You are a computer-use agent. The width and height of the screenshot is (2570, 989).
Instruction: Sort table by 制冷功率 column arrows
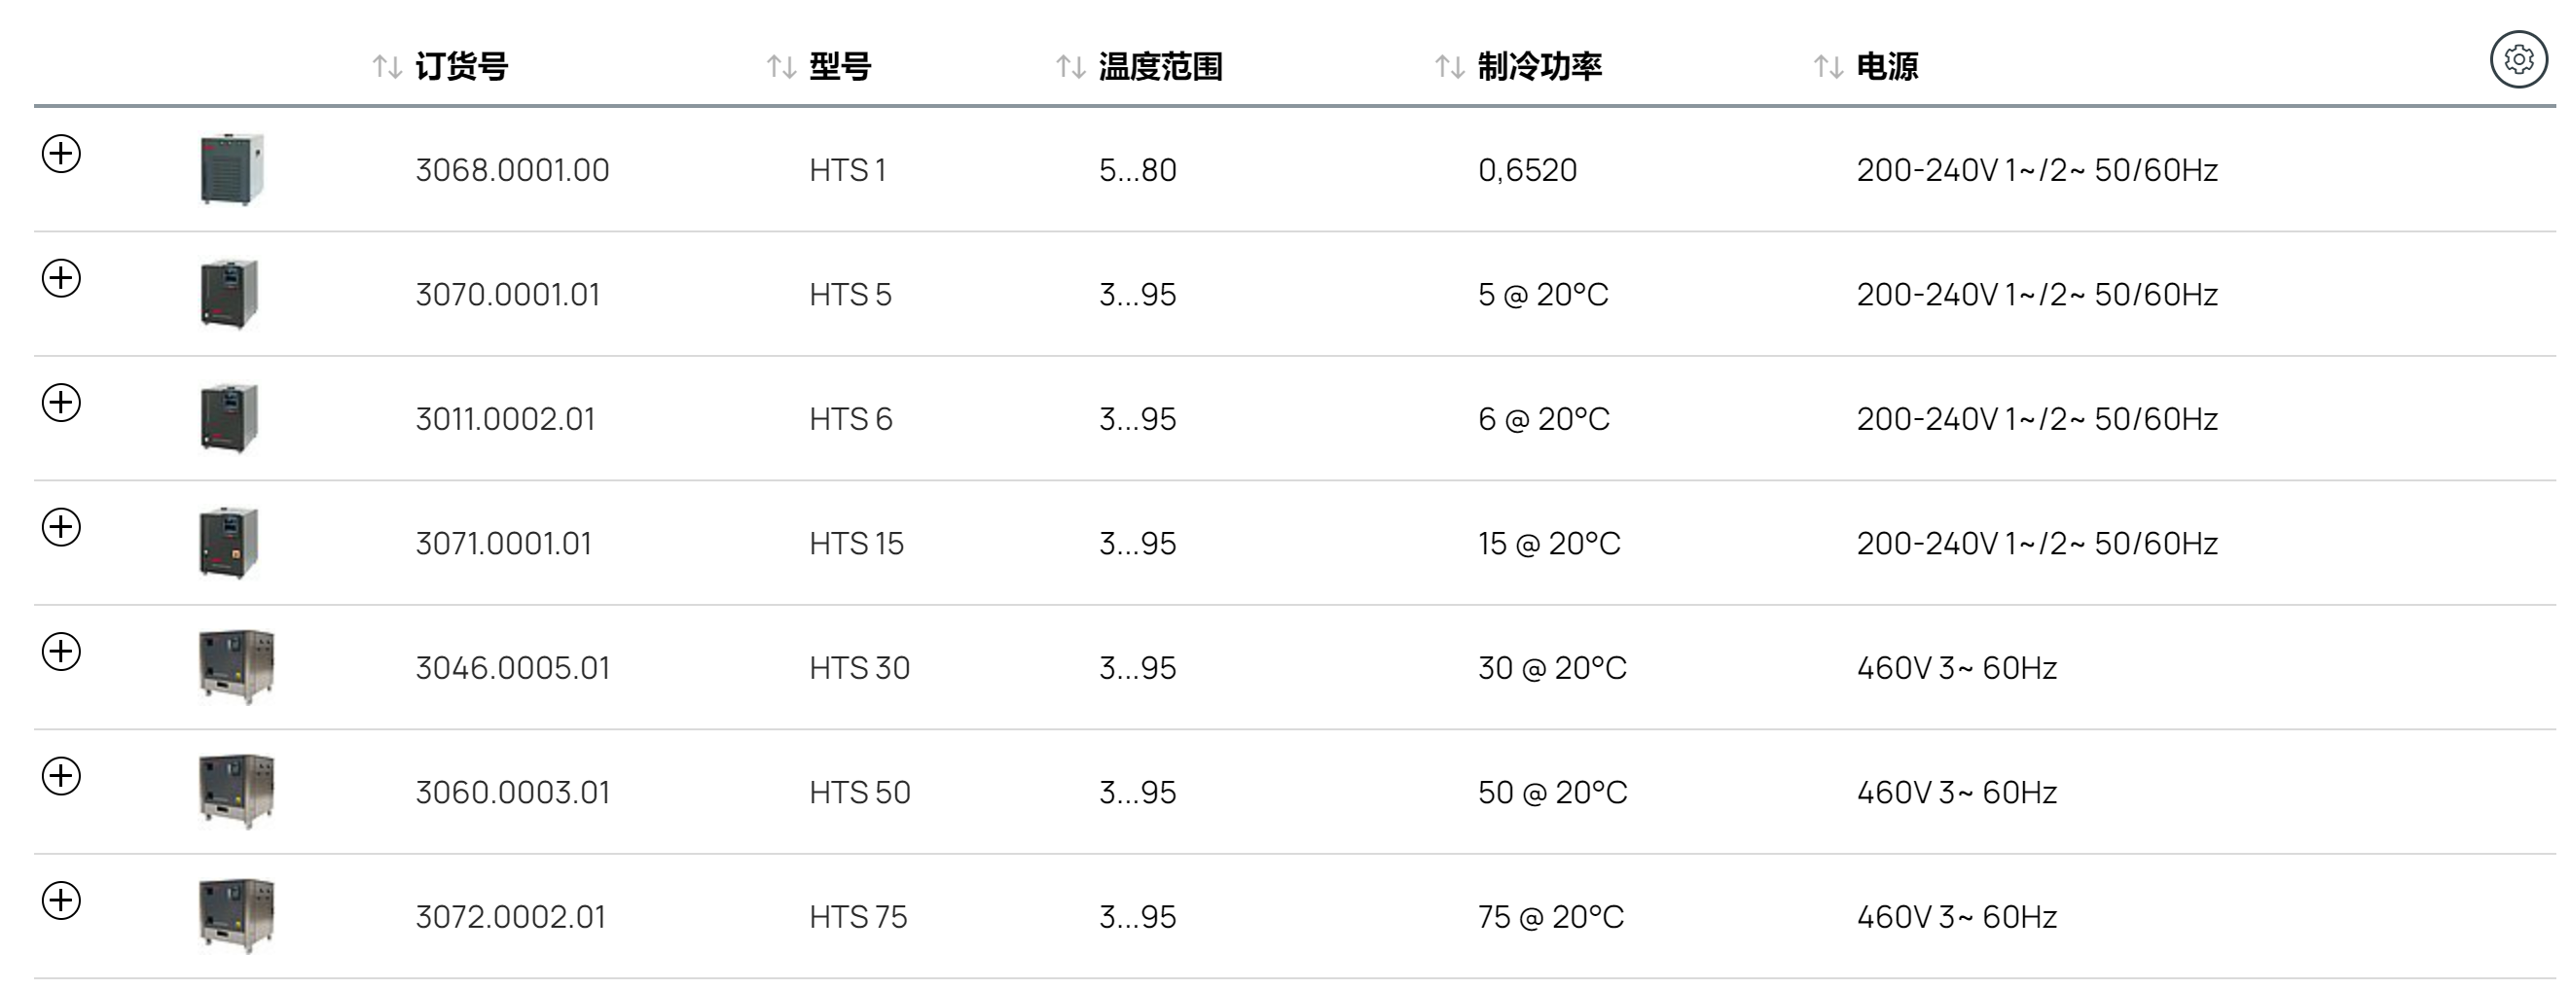[1450, 67]
